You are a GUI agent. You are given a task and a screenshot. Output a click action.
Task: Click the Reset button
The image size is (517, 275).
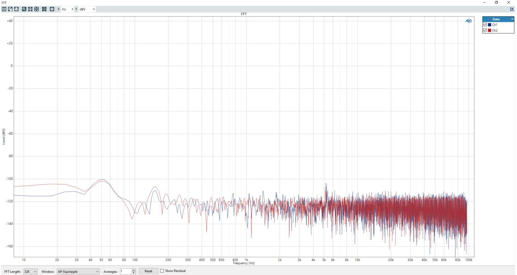point(148,271)
